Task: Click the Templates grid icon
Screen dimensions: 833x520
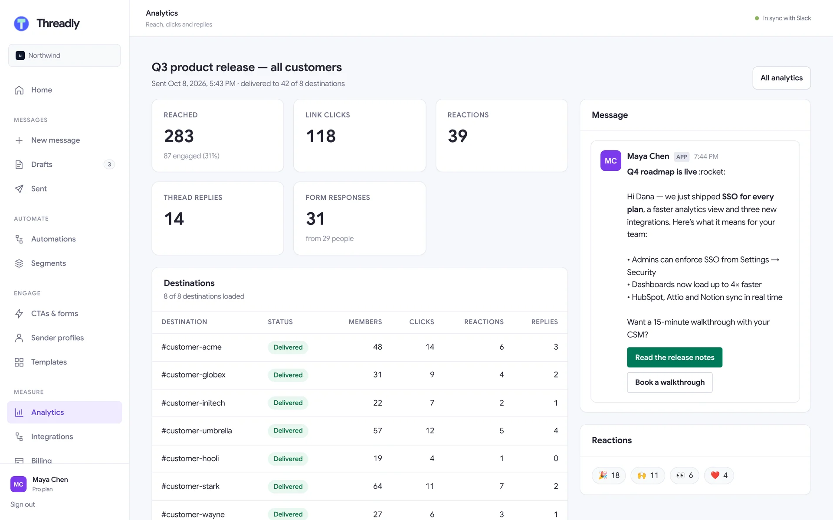Action: click(x=19, y=362)
